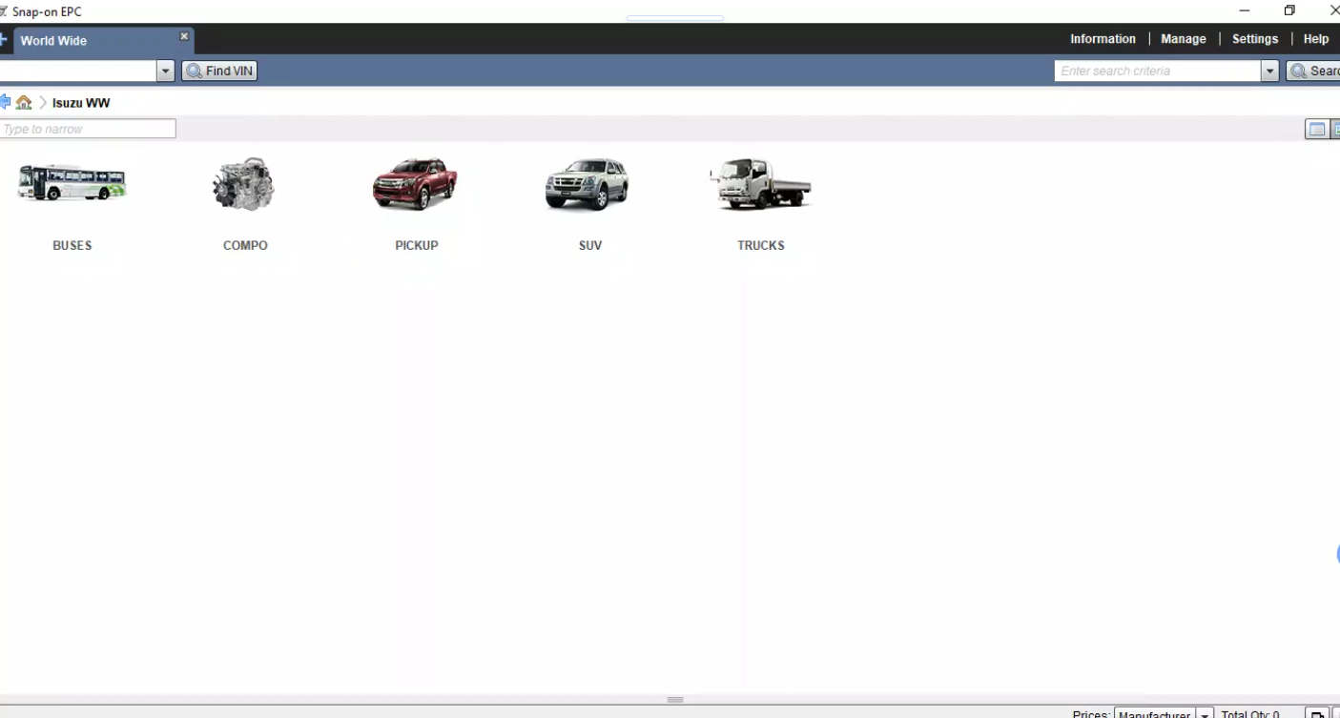1340x718 pixels.
Task: Open the BUSES category thumbnail
Action: coord(72,183)
